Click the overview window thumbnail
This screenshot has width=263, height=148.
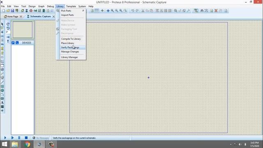point(23,30)
